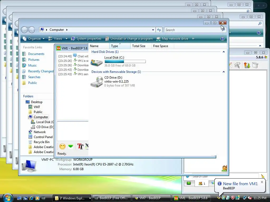Launch Internet Explorer from Quick Launch
This screenshot has width=270, height=202.
point(31,198)
